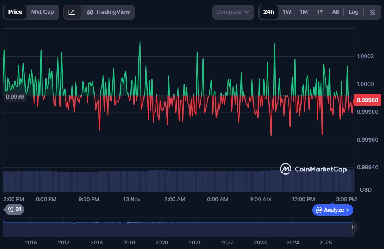Show the All time range
The width and height of the screenshot is (384, 249).
click(x=335, y=12)
